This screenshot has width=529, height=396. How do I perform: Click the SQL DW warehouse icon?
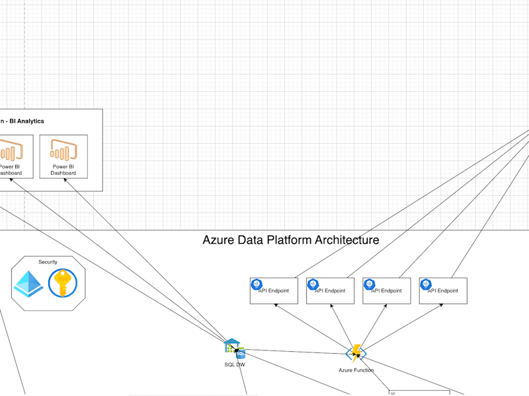tap(235, 349)
